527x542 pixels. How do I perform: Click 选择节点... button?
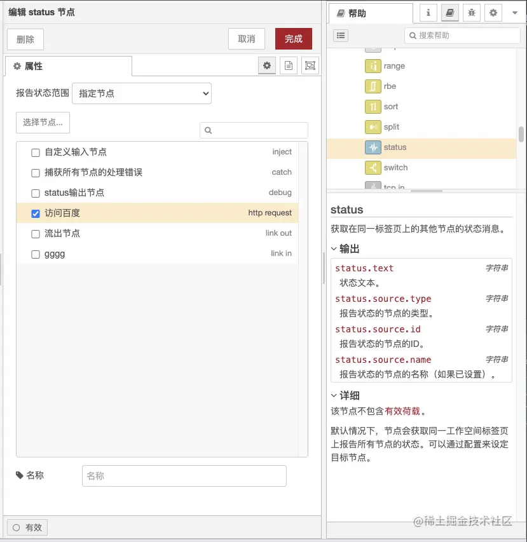click(x=43, y=123)
